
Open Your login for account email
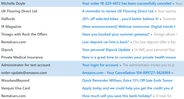pos(100,65)
